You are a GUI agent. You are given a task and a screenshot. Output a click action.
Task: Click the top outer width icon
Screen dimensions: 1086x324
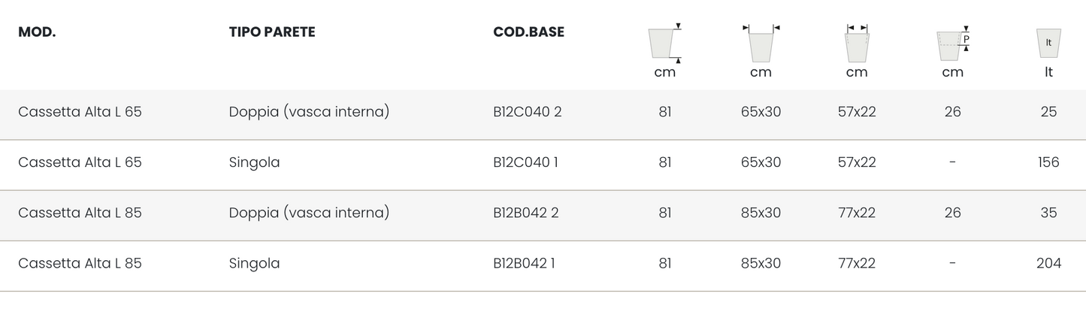[761, 44]
